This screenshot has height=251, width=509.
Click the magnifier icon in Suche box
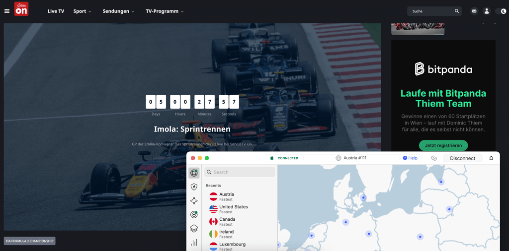(457, 11)
